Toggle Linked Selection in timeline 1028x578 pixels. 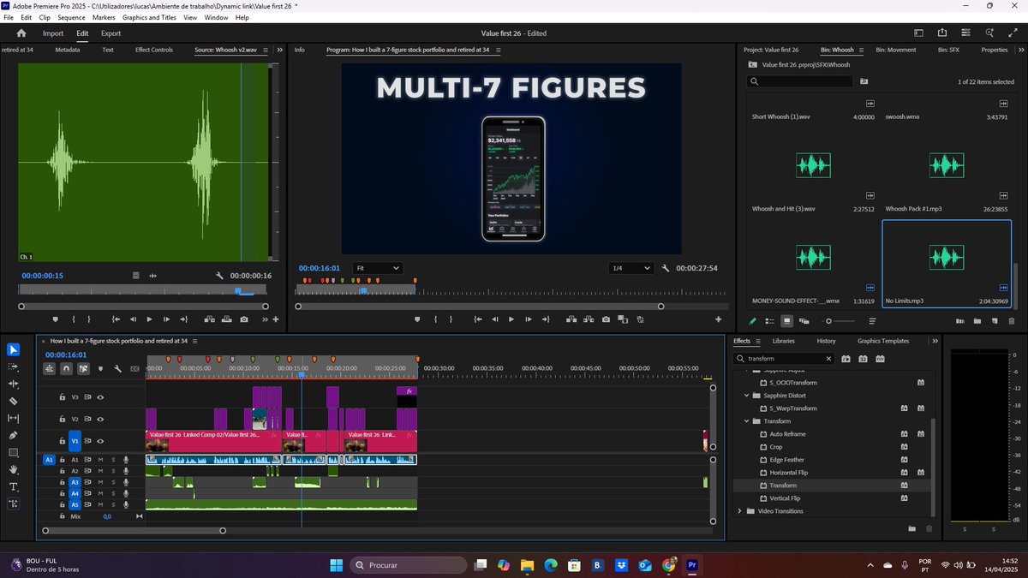83,369
